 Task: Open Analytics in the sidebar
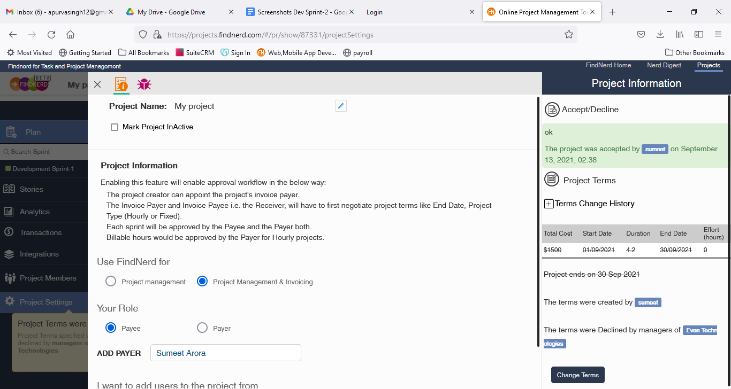pyautogui.click(x=44, y=212)
